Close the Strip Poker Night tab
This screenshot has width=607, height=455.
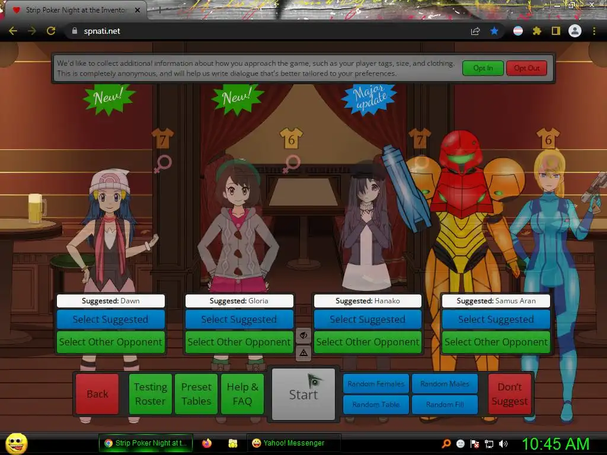(x=138, y=10)
